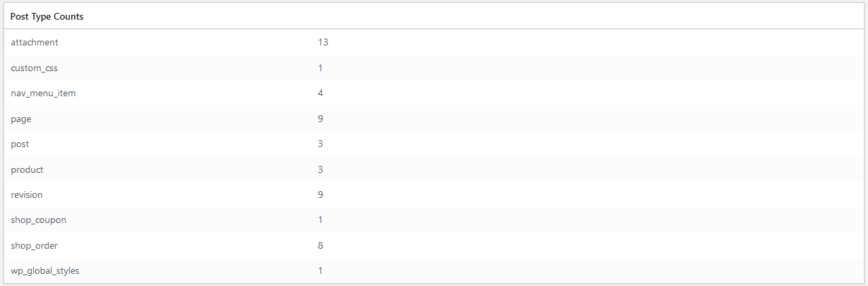Screen dimensions: 868x286
Task: Select the product row label
Action: (x=27, y=169)
